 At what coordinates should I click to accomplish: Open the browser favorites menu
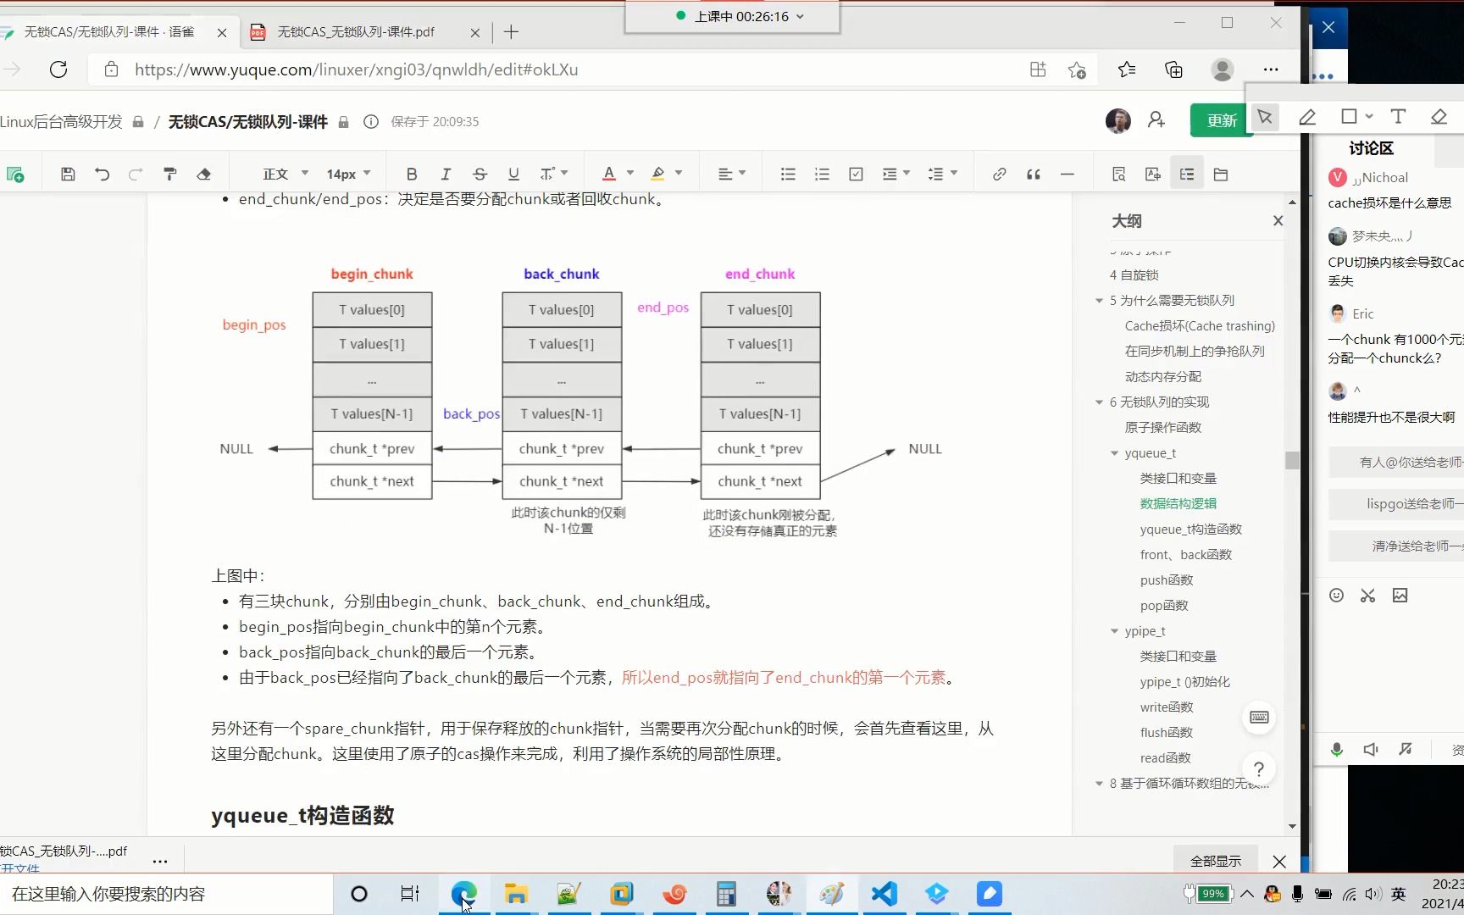(x=1126, y=69)
